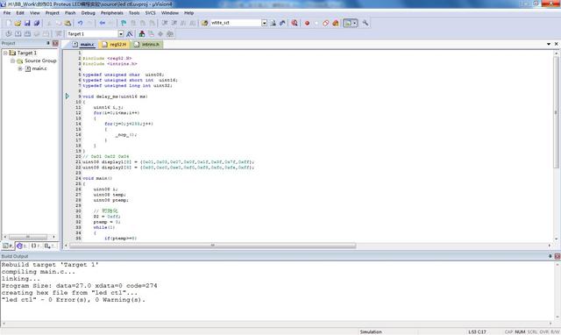Image resolution: width=561 pixels, height=335 pixels.
Task: Kill all breakpoints icon
Action: (x=335, y=23)
